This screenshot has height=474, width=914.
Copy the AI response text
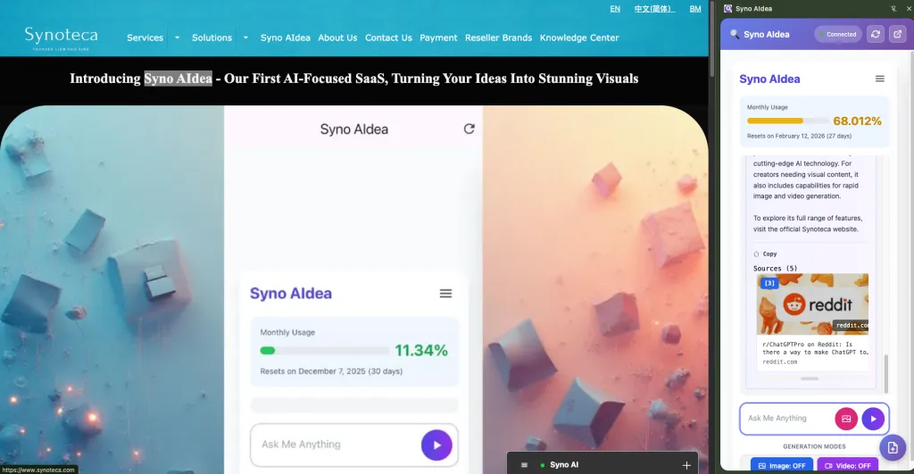point(765,254)
